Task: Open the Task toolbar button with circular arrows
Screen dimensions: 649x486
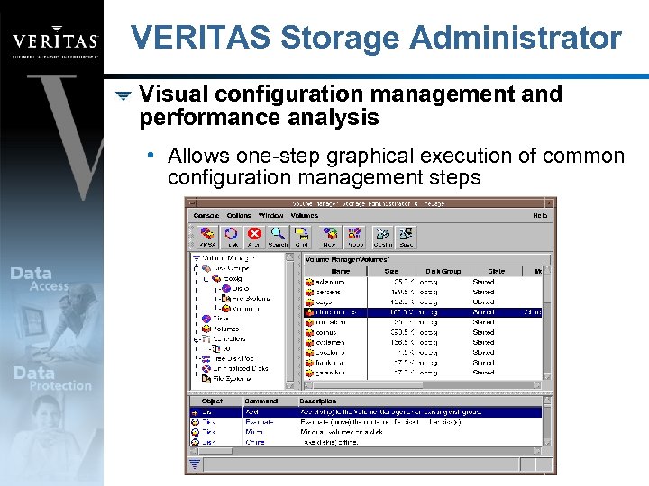Action: (x=231, y=238)
